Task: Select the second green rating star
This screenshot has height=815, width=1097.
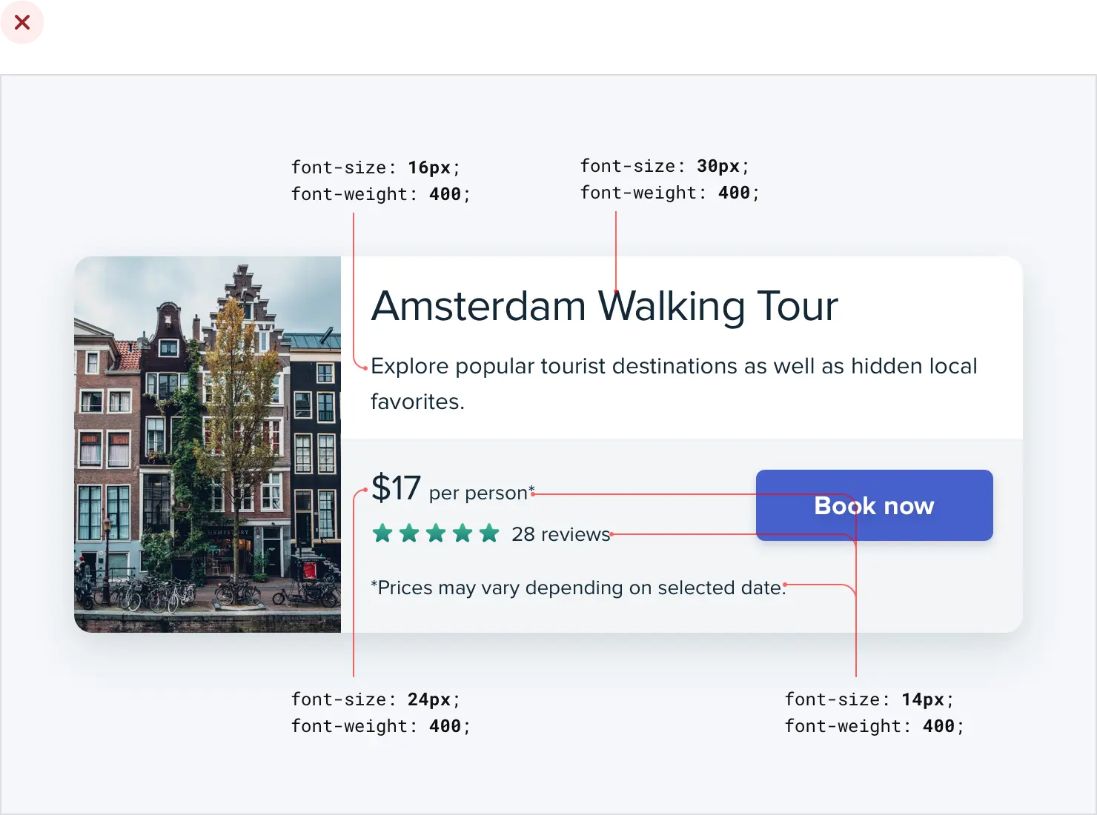Action: (409, 533)
